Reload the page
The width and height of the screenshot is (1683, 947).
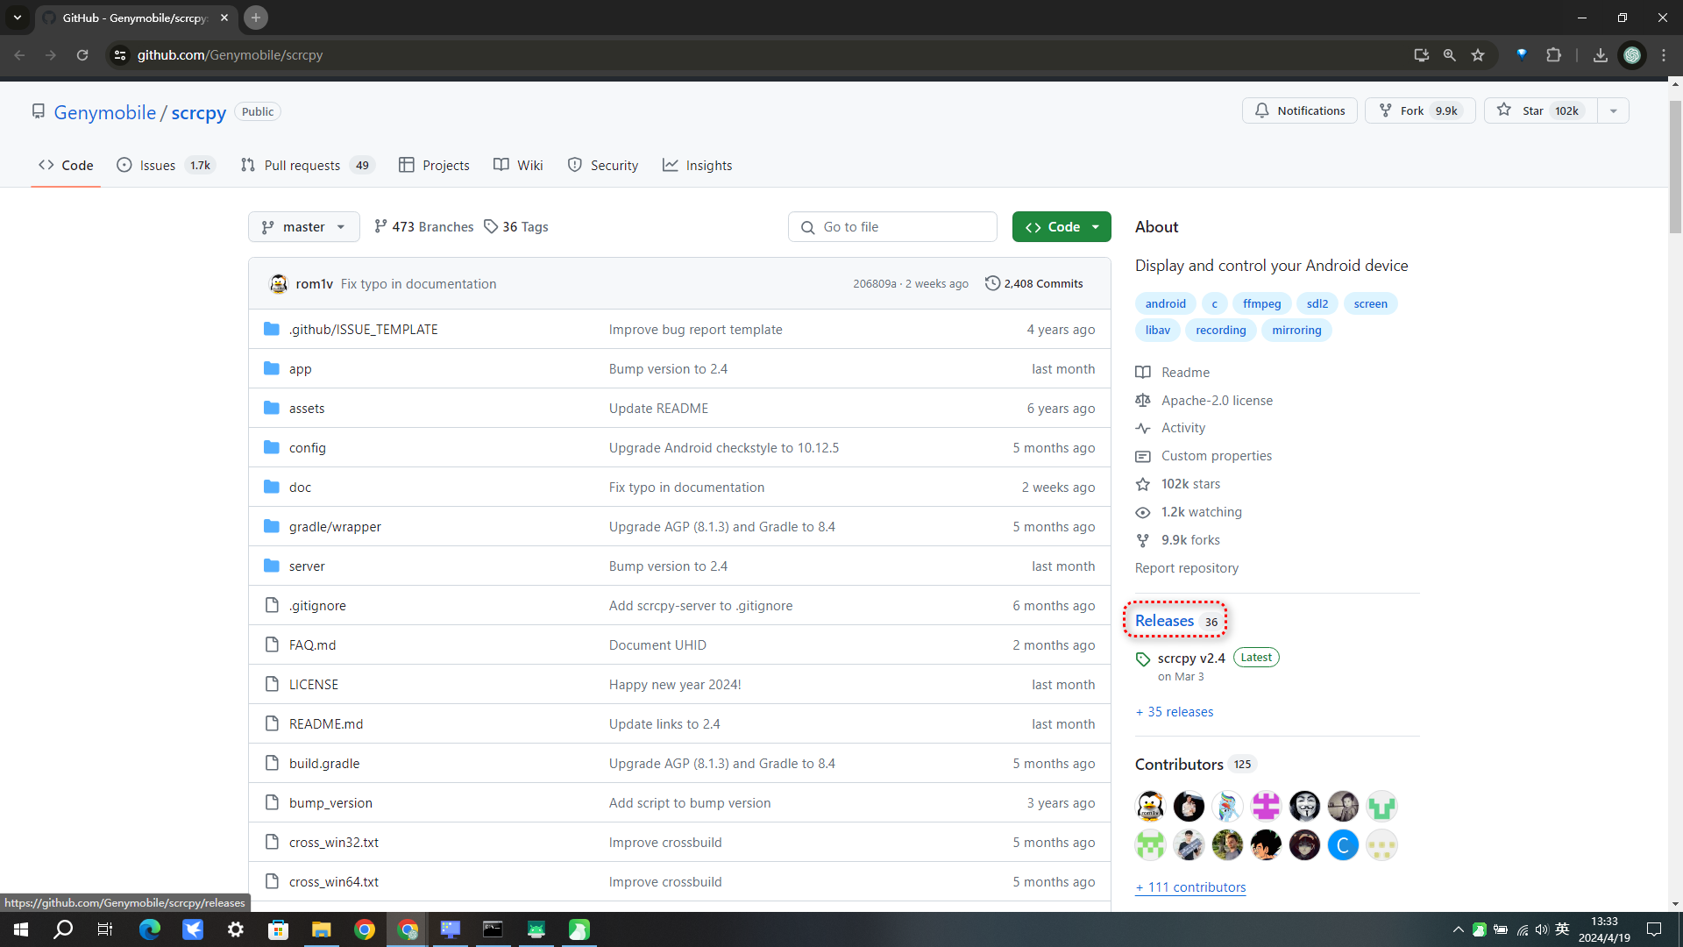[x=82, y=55]
